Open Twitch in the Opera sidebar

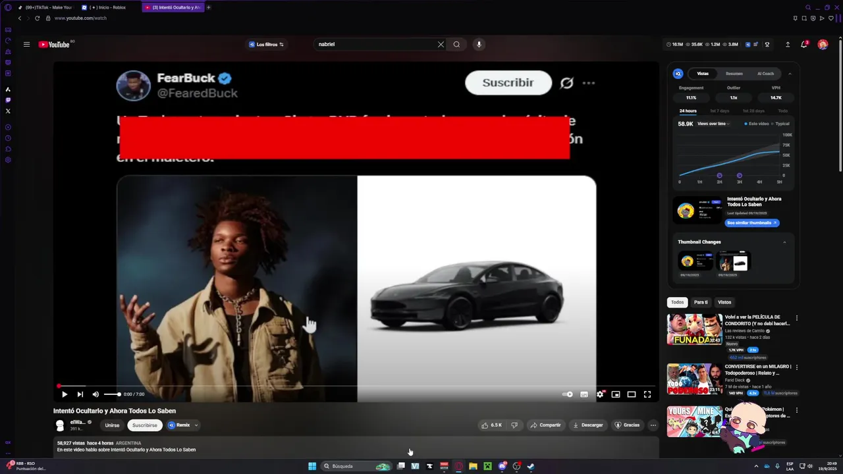8,100
